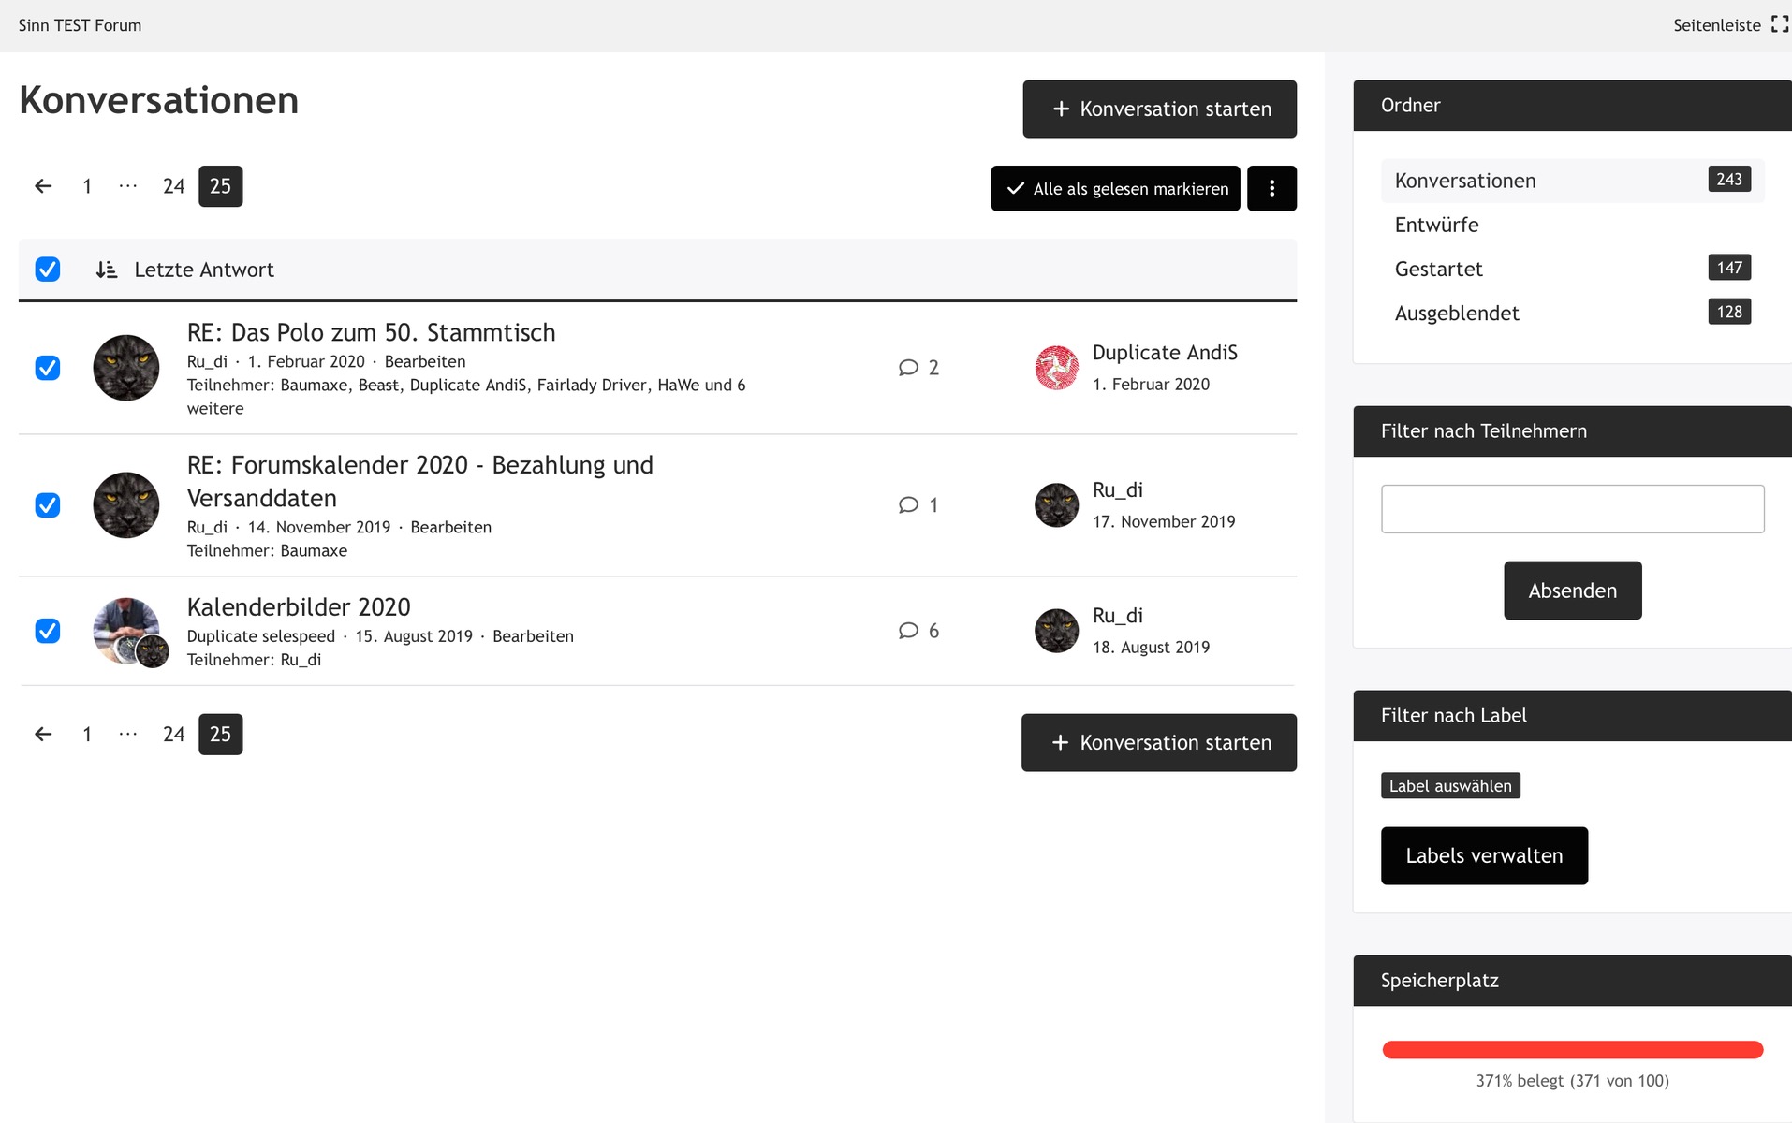Click the top Konversation starten button
1792x1123 pixels.
(1159, 109)
